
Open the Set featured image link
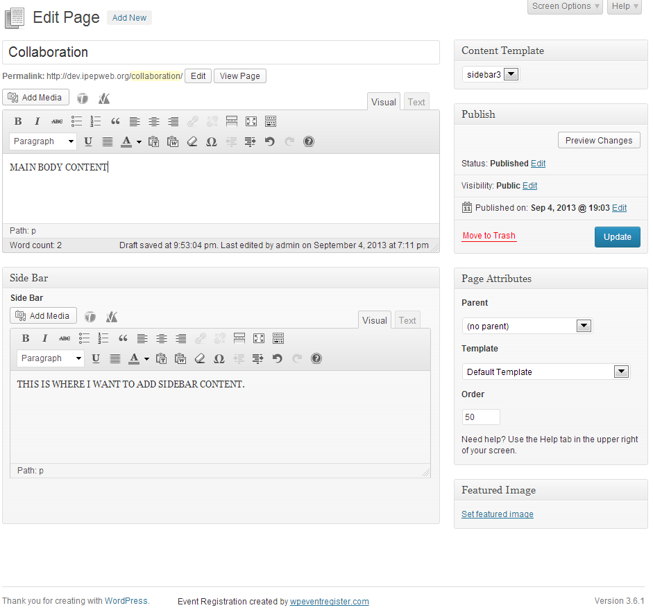pyautogui.click(x=497, y=514)
